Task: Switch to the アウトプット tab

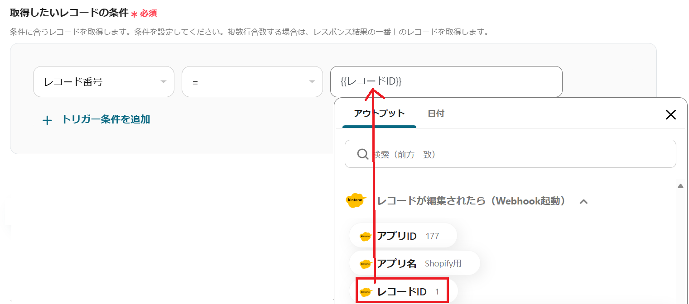Action: coord(379,114)
